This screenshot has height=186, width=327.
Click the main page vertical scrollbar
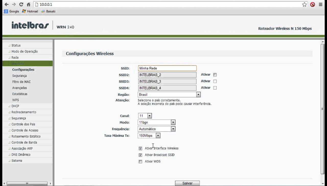click(323, 109)
